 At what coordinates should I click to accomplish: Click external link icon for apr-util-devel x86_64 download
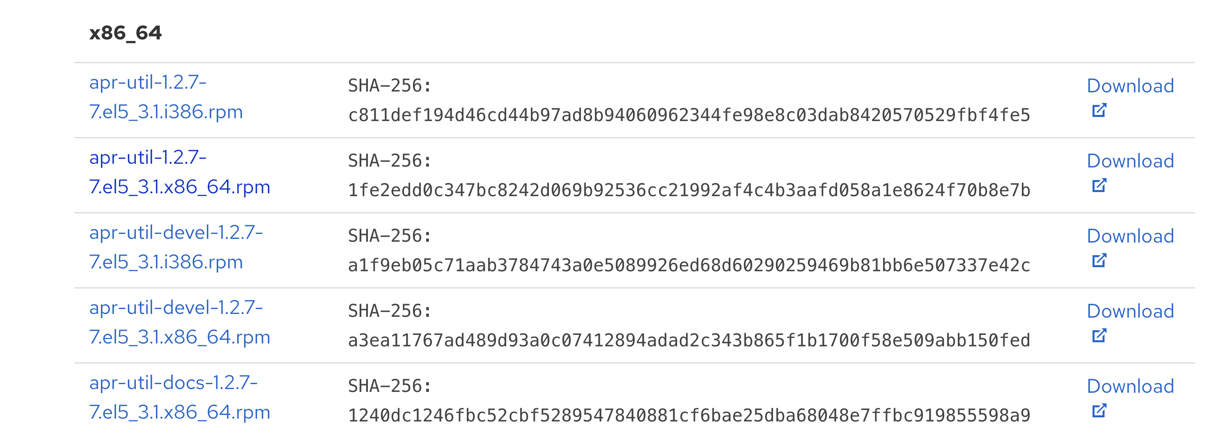pyautogui.click(x=1099, y=336)
